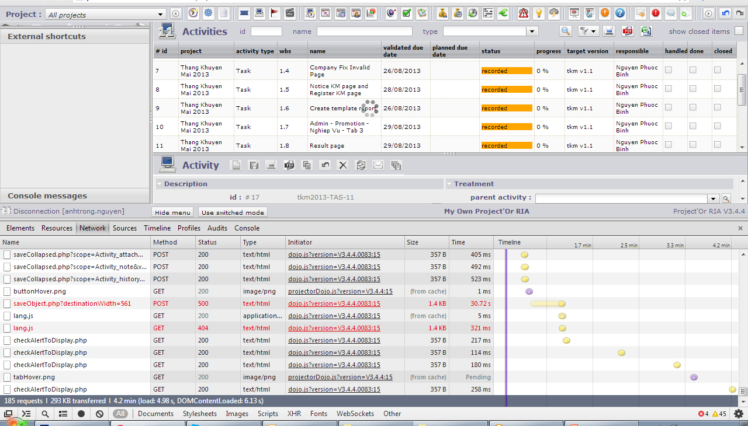This screenshot has width=748, height=426.
Task: Click the clear icon in DevTools bottom bar
Action: click(99, 414)
